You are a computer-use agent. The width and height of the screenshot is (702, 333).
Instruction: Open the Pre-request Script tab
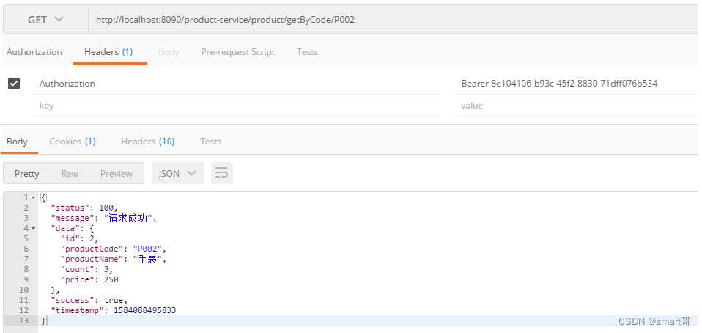point(237,52)
